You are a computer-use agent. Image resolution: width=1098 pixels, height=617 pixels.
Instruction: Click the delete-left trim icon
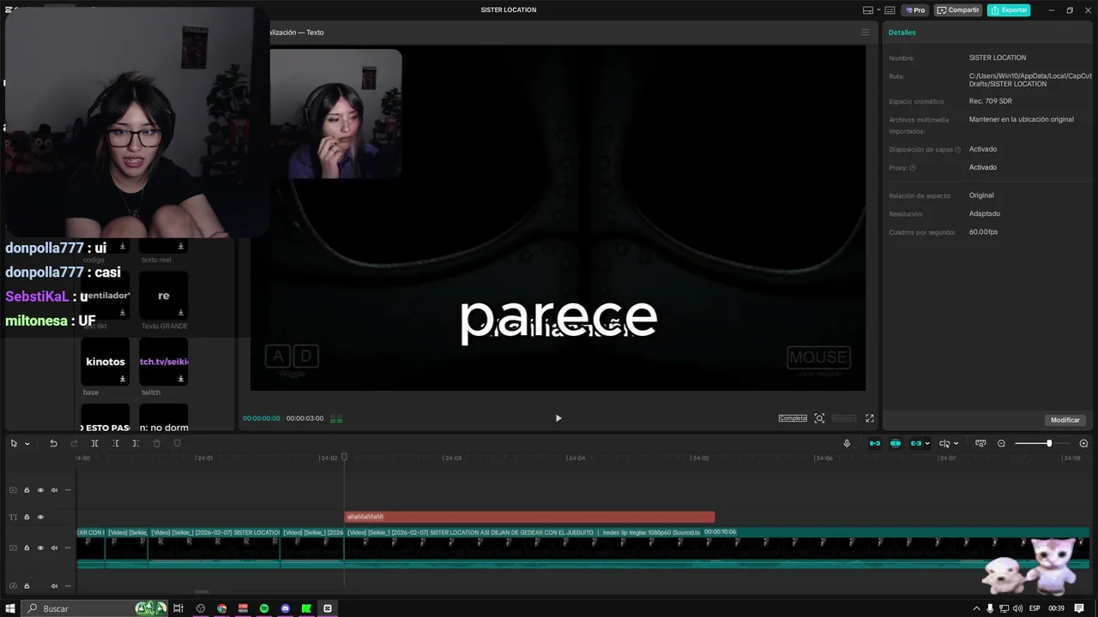tap(115, 444)
